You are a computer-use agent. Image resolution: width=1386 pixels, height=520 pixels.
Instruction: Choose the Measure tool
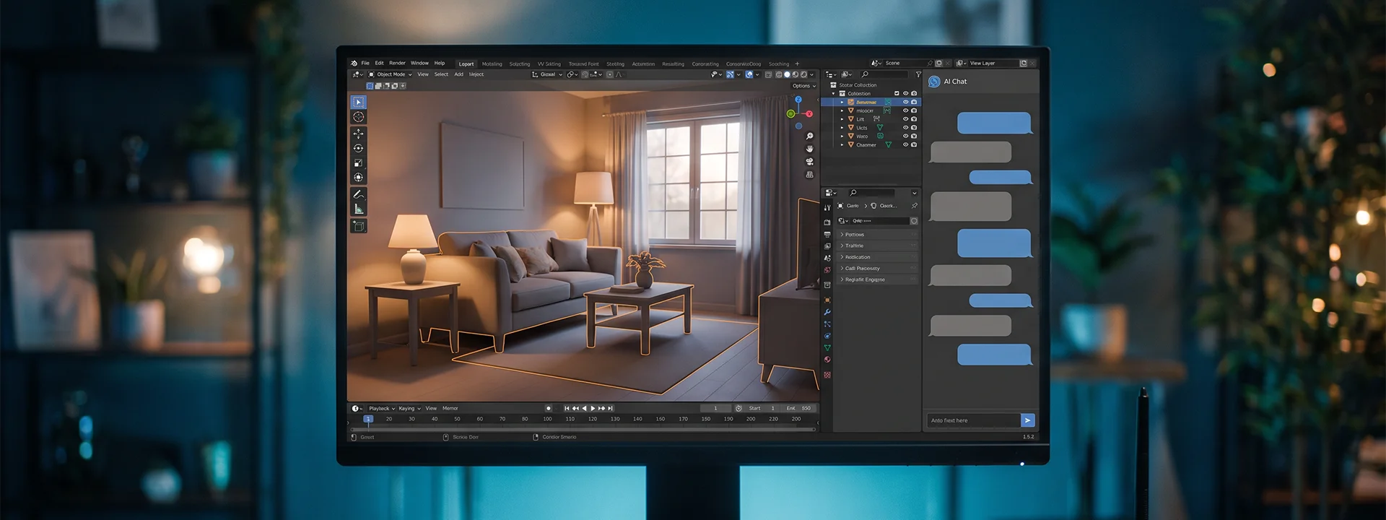tap(358, 209)
